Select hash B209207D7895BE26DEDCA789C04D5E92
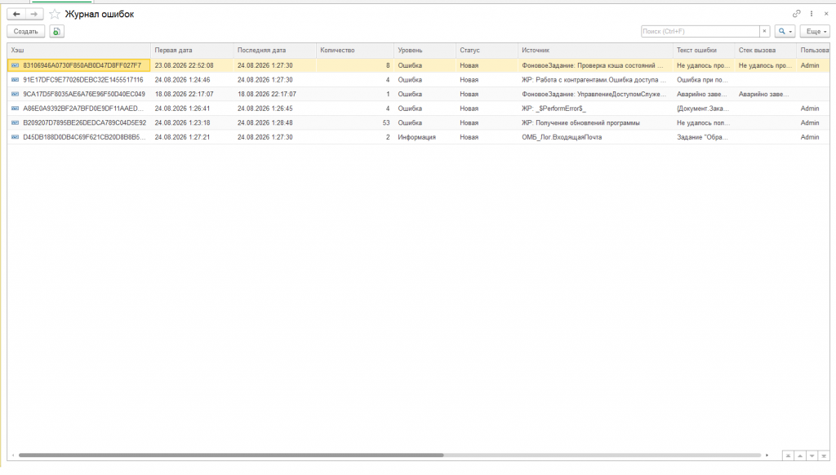The height and width of the screenshot is (475, 836). click(x=84, y=123)
